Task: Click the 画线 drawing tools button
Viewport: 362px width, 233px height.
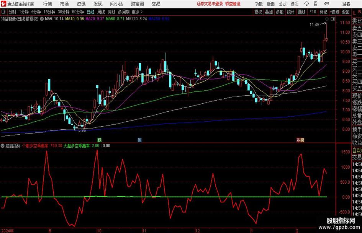Action: pyautogui.click(x=301, y=12)
